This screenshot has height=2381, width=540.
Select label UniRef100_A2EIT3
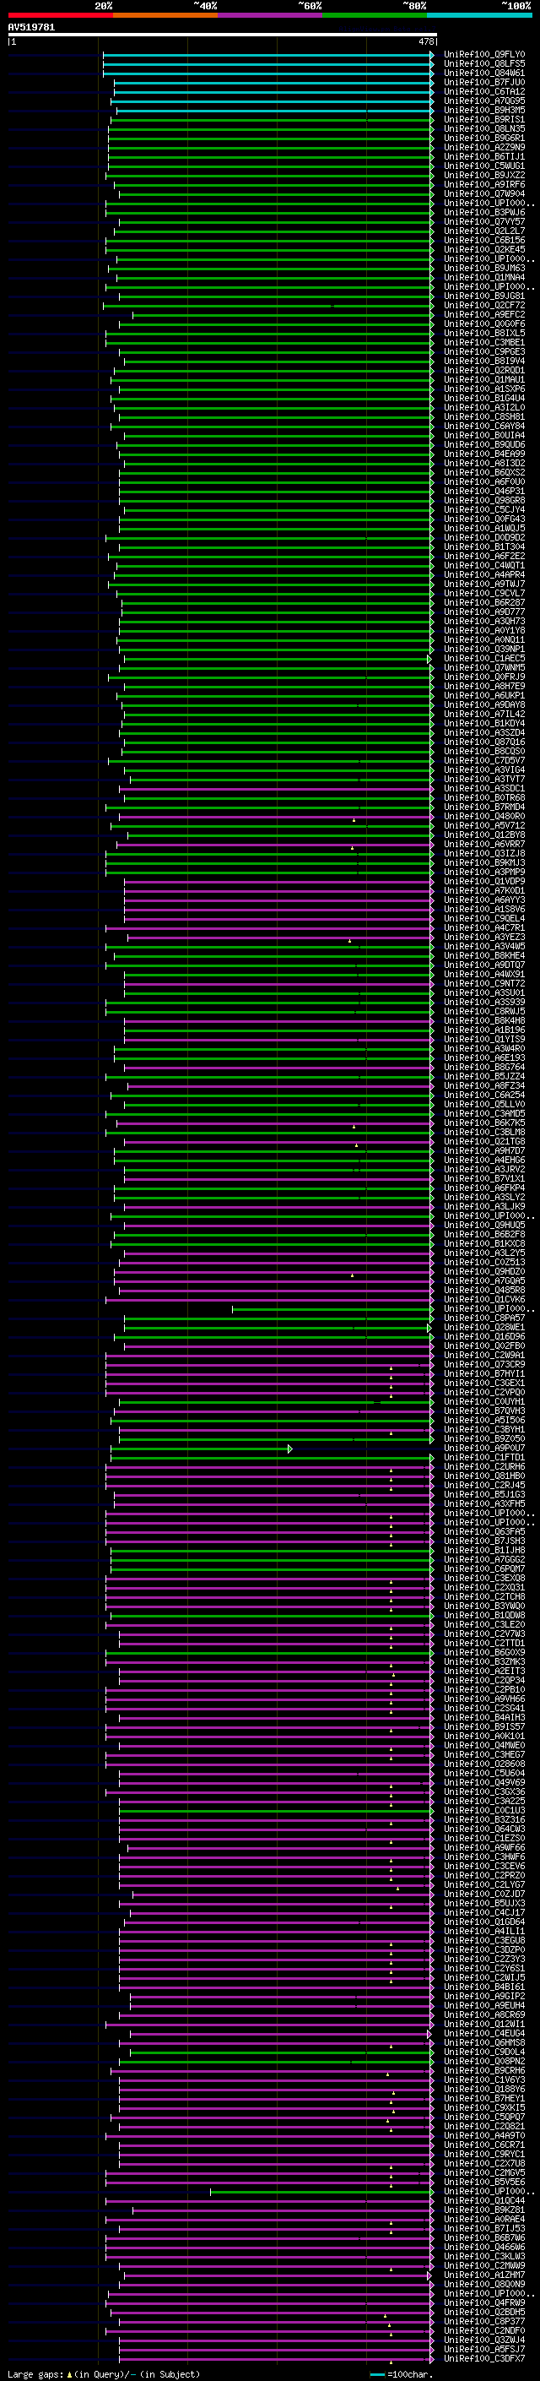click(484, 1672)
